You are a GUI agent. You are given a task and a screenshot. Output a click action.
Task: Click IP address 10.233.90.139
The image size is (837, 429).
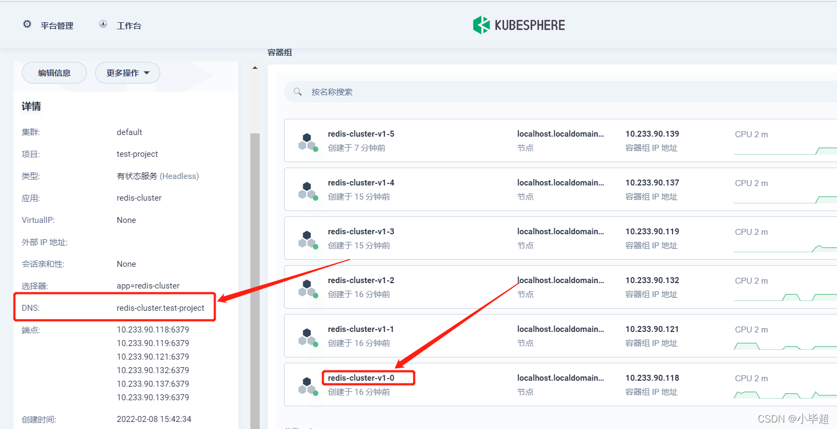point(652,134)
